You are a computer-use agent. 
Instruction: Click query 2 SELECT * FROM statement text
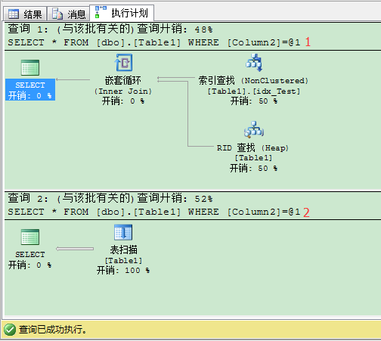(x=154, y=212)
